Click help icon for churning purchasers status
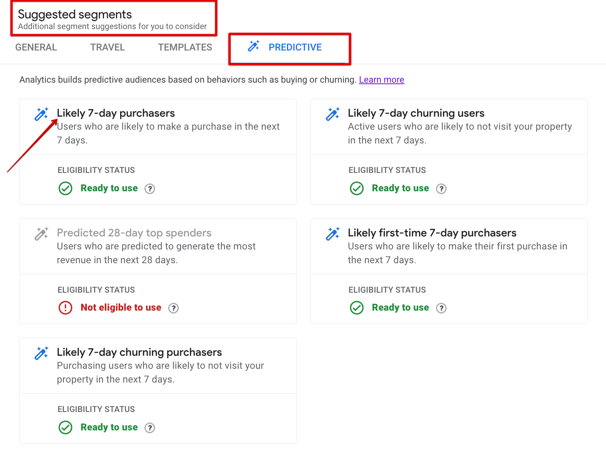This screenshot has width=606, height=456. click(x=150, y=428)
